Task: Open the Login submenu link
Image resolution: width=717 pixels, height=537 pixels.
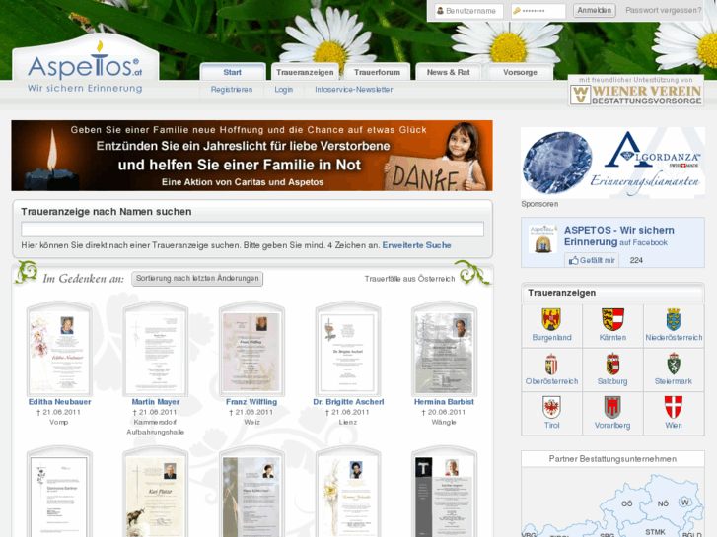Action: coord(283,90)
